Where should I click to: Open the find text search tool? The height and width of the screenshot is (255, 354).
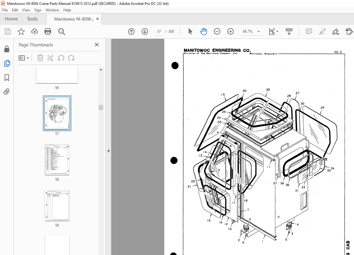click(62, 31)
